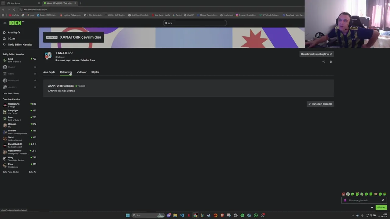The width and height of the screenshot is (390, 219).
Task: Open the Klipler tab
Action: pos(95,72)
